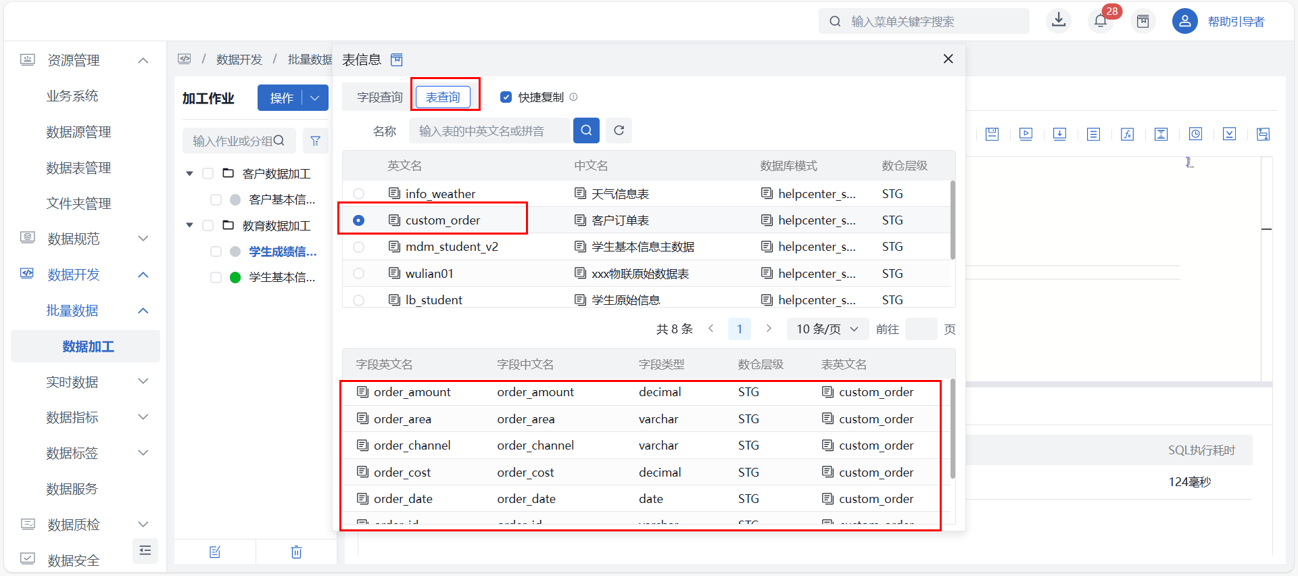The height and width of the screenshot is (576, 1298).
Task: Focus the top menu keyword search box
Action: point(923,21)
